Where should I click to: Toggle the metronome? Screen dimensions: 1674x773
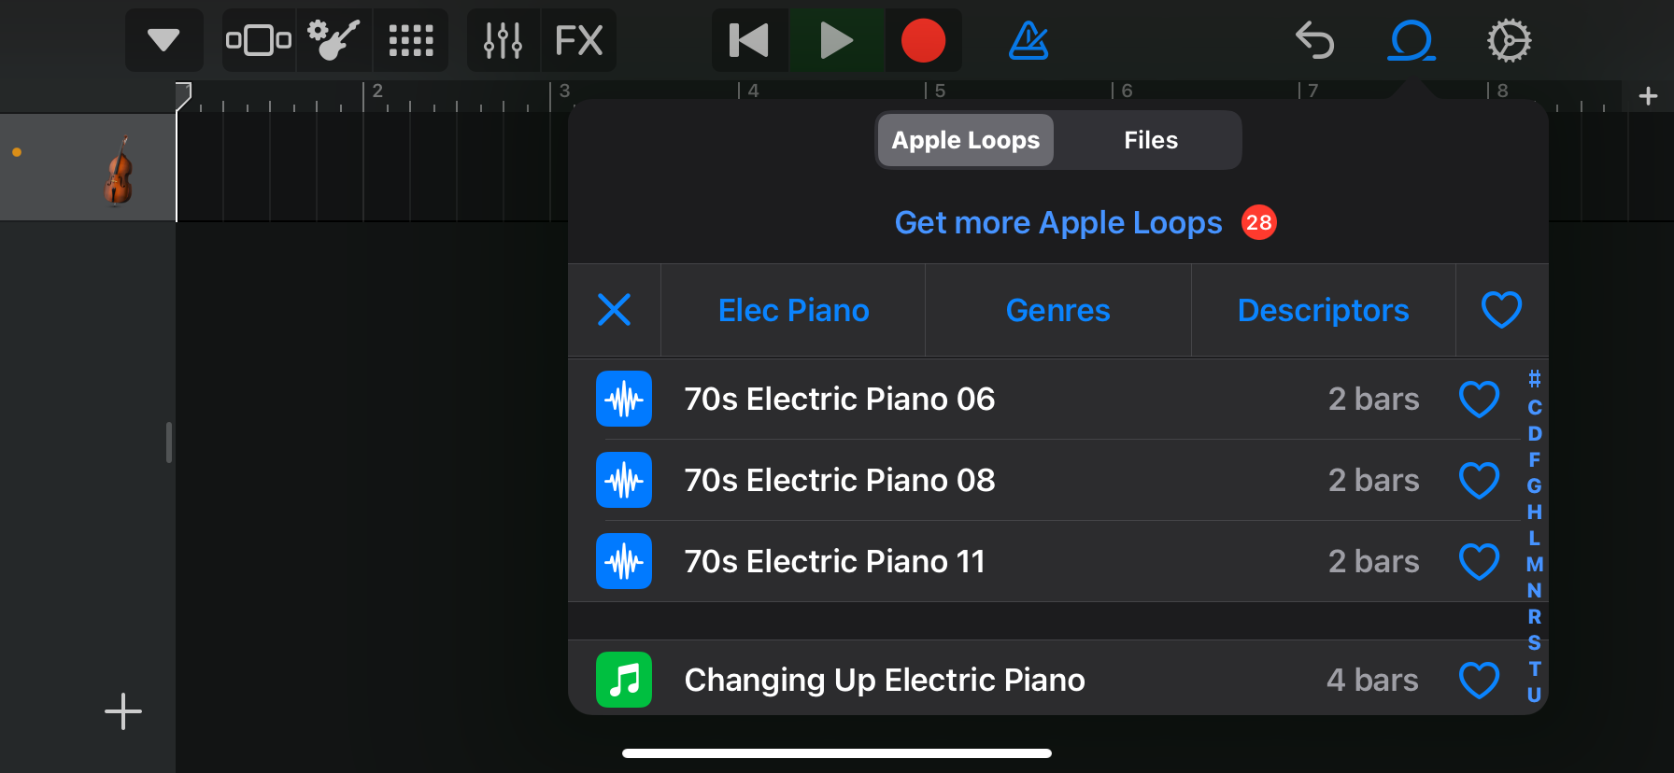1029,40
